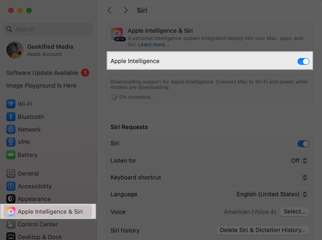Select Desktop & Dock in the sidebar
The image size is (322, 240).
coord(40,237)
